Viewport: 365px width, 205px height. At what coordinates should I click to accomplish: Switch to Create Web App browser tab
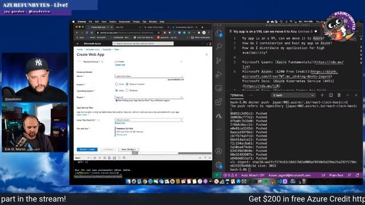click(100, 27)
